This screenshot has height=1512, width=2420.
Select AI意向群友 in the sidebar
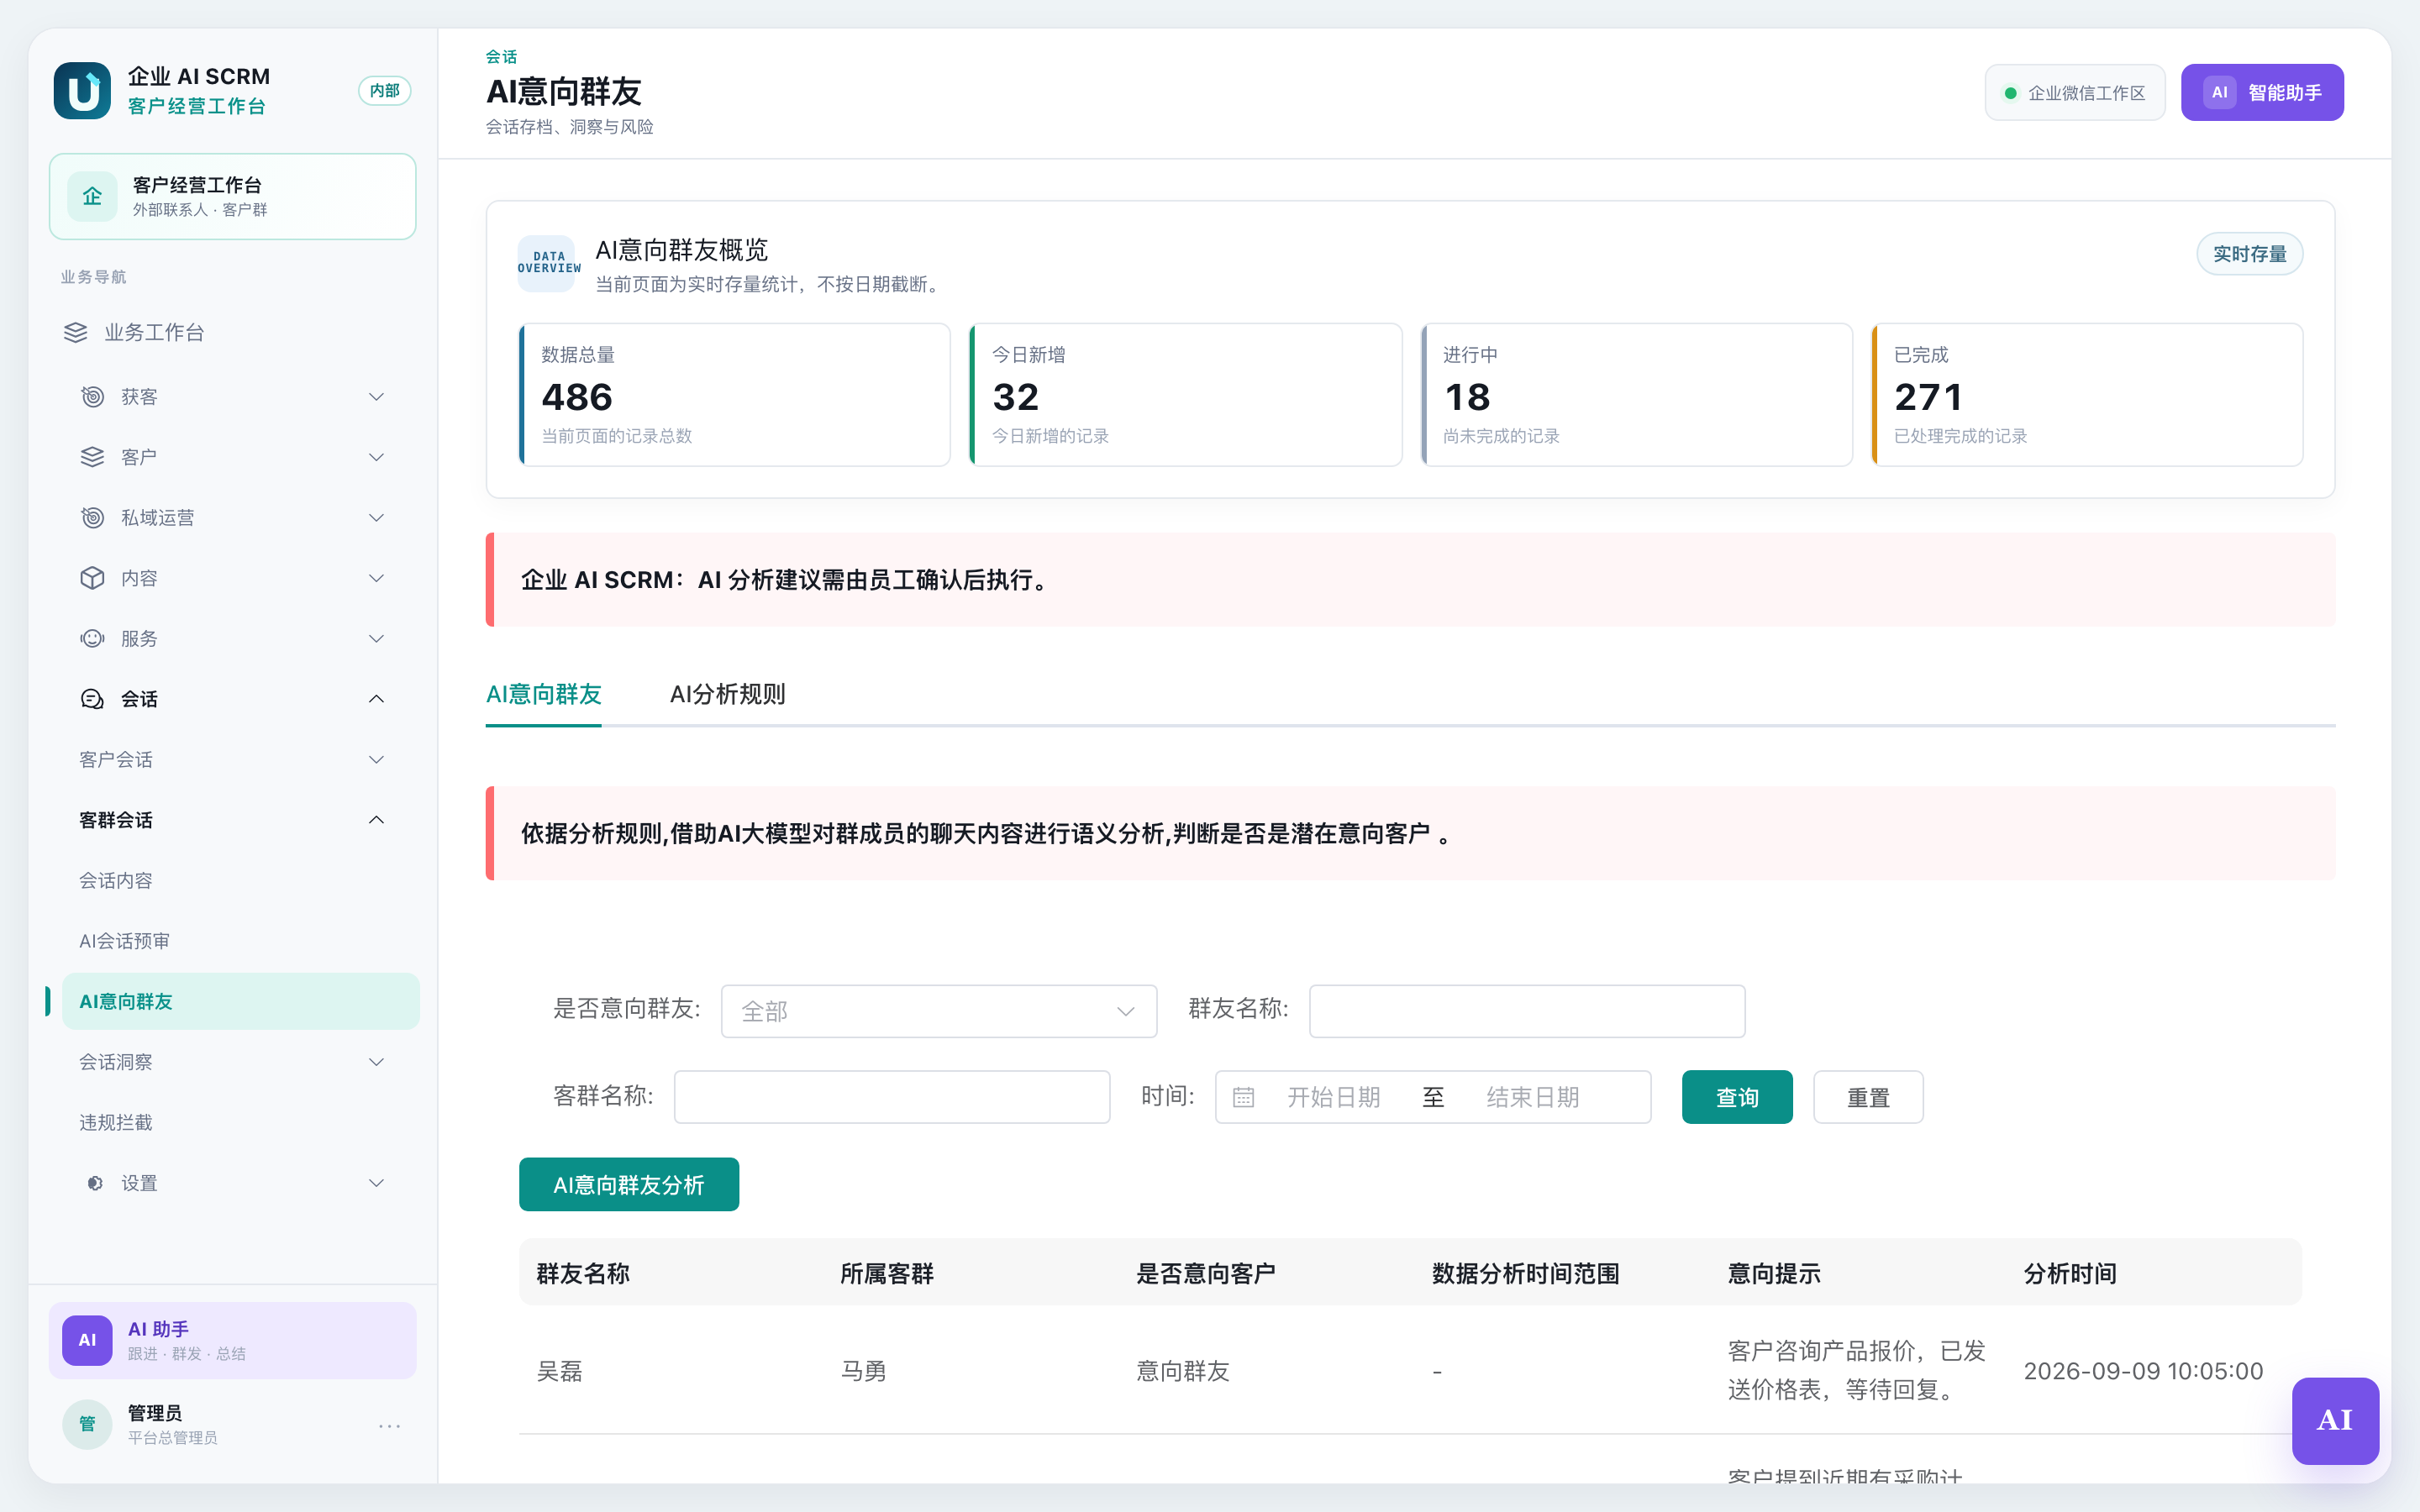pos(240,1001)
